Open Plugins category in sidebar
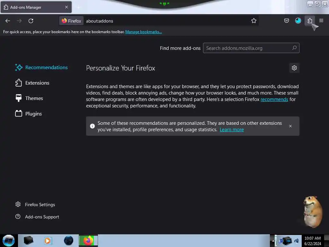329x247 pixels. 29,114
